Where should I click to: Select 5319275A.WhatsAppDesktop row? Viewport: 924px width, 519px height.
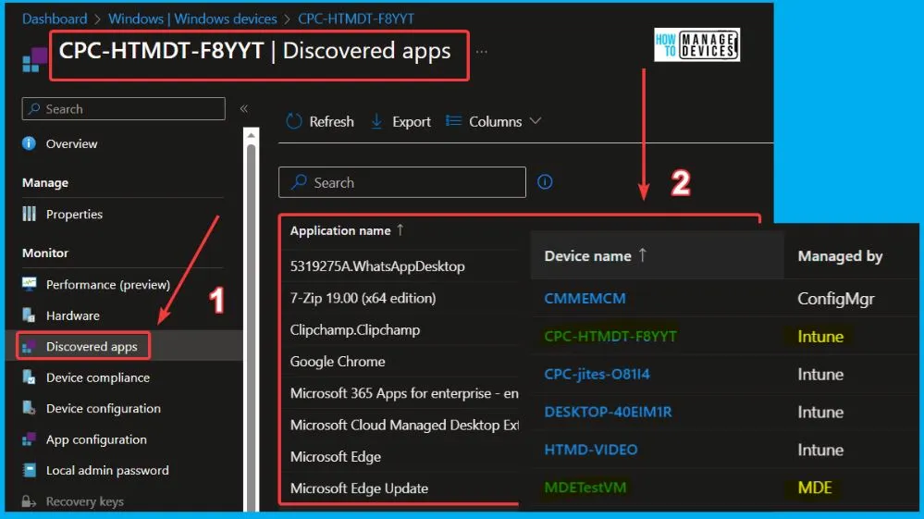[x=377, y=266]
